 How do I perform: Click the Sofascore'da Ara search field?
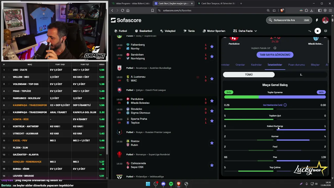289,20
